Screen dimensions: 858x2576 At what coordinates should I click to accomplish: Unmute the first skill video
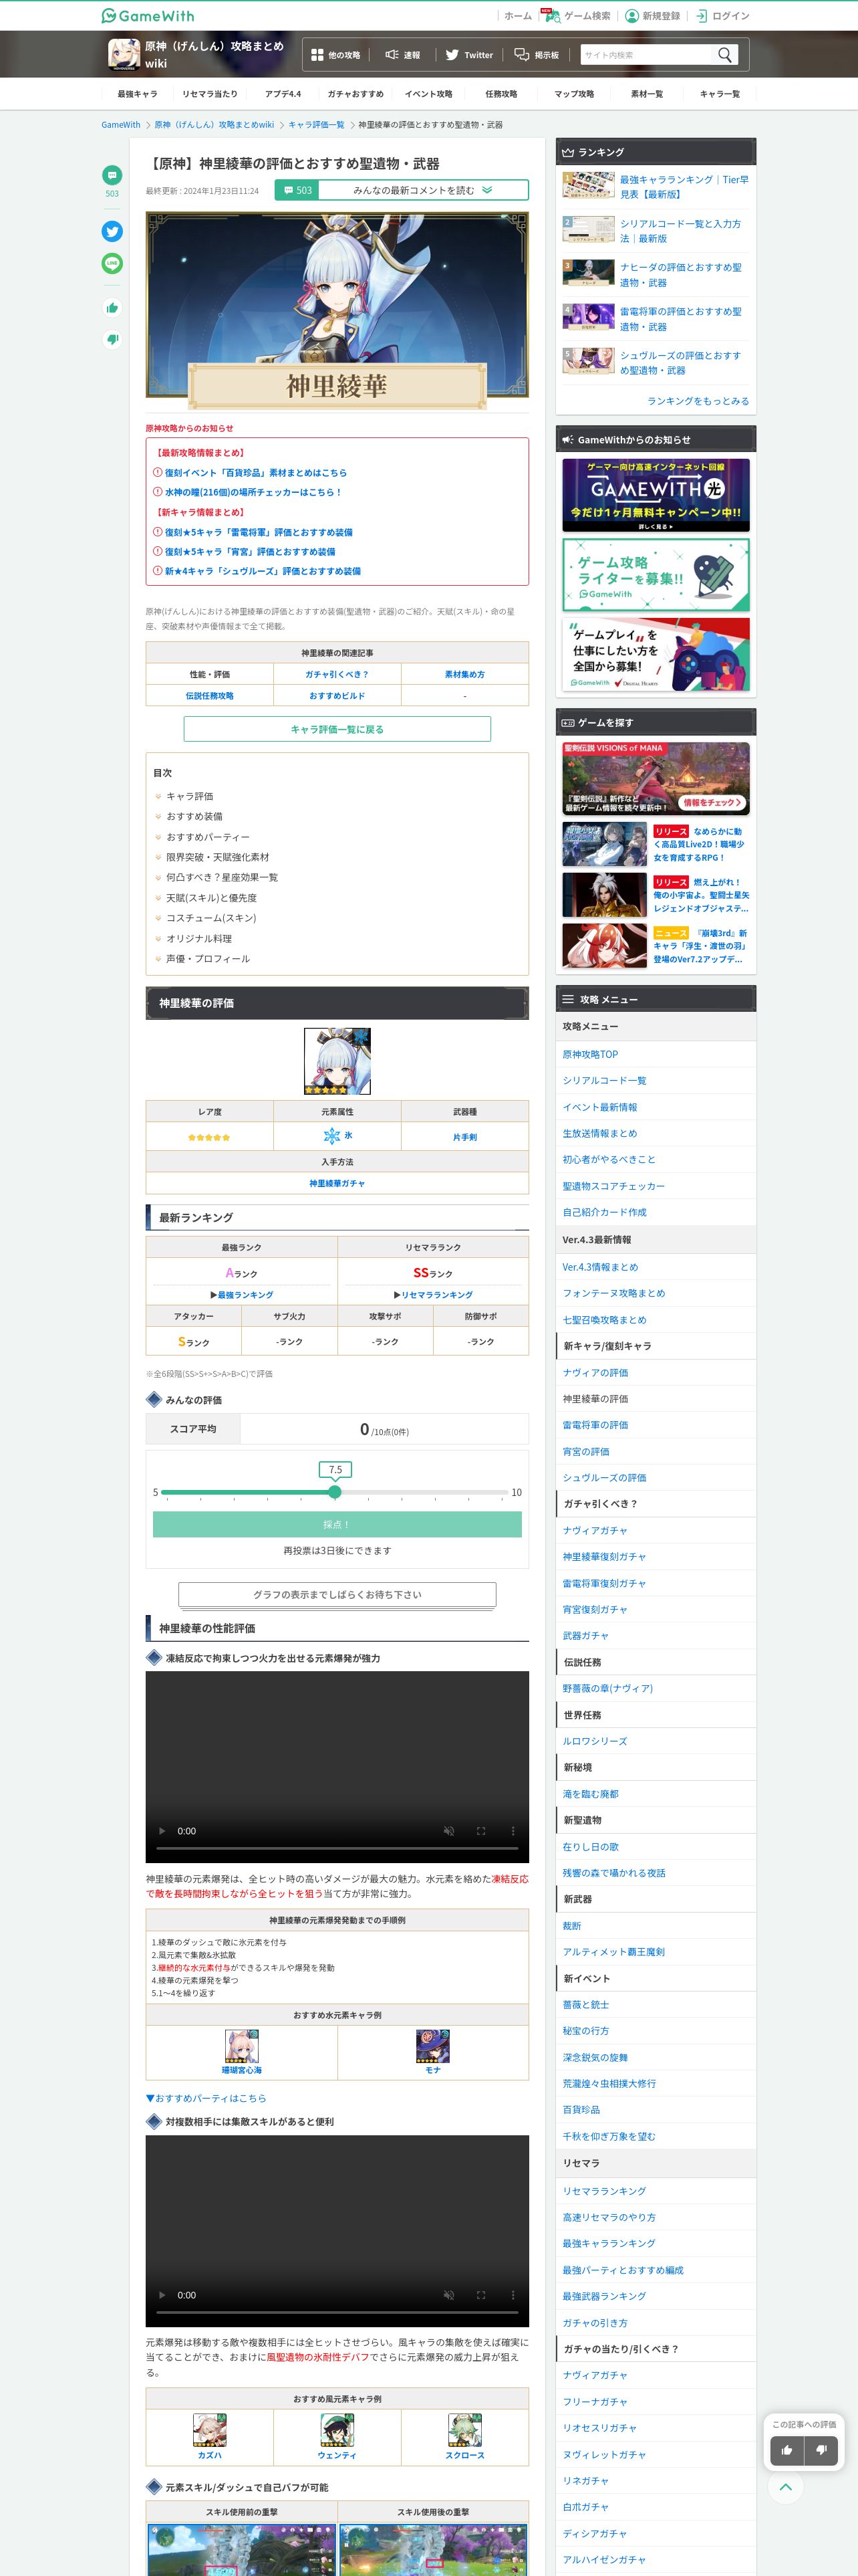click(x=448, y=1830)
